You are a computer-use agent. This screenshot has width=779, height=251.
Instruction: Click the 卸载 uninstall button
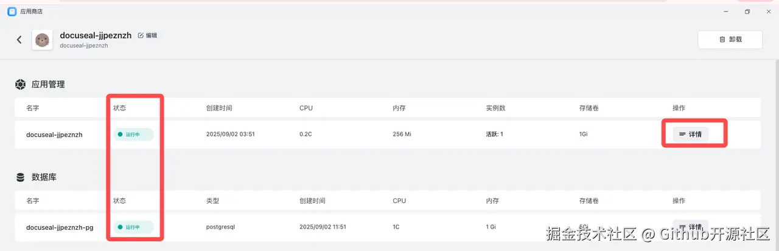point(730,39)
